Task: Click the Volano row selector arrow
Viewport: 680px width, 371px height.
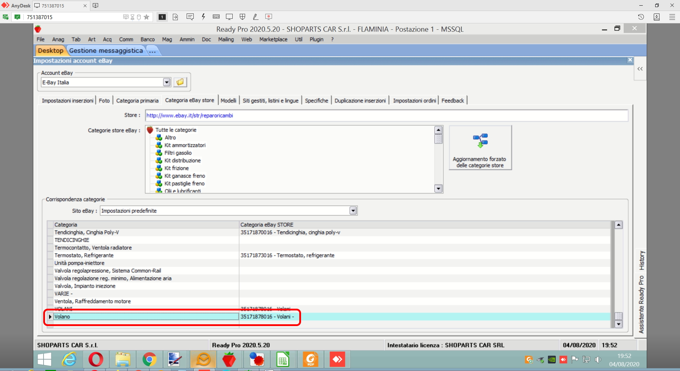Action: 50,316
